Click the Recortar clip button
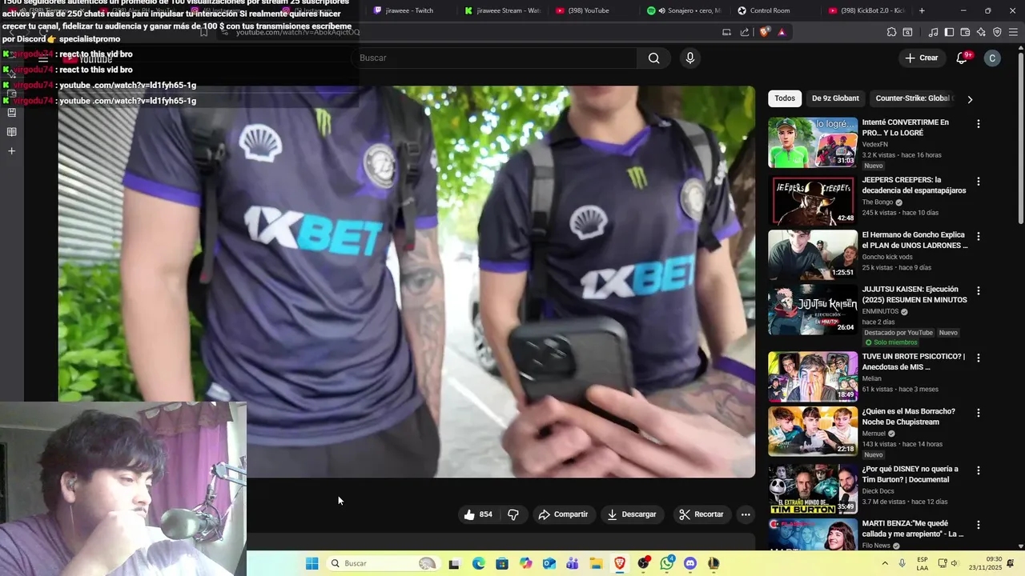The height and width of the screenshot is (576, 1025). click(701, 514)
